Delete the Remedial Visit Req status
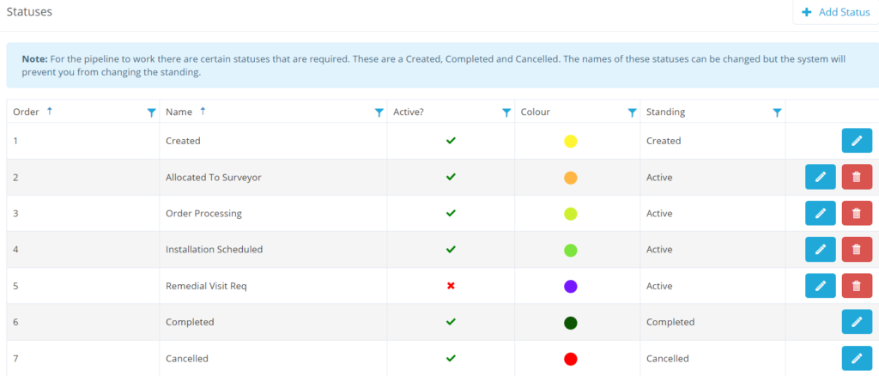 pos(857,286)
